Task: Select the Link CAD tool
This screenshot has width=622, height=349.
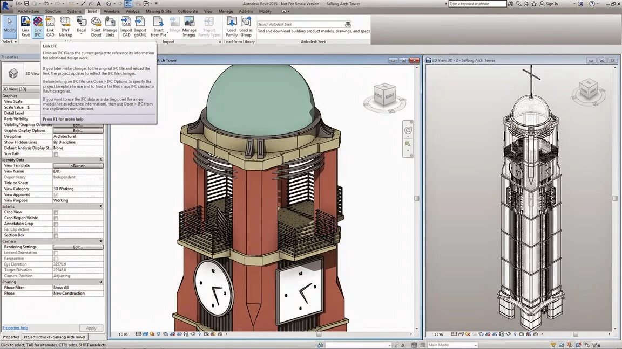Action: click(x=50, y=26)
